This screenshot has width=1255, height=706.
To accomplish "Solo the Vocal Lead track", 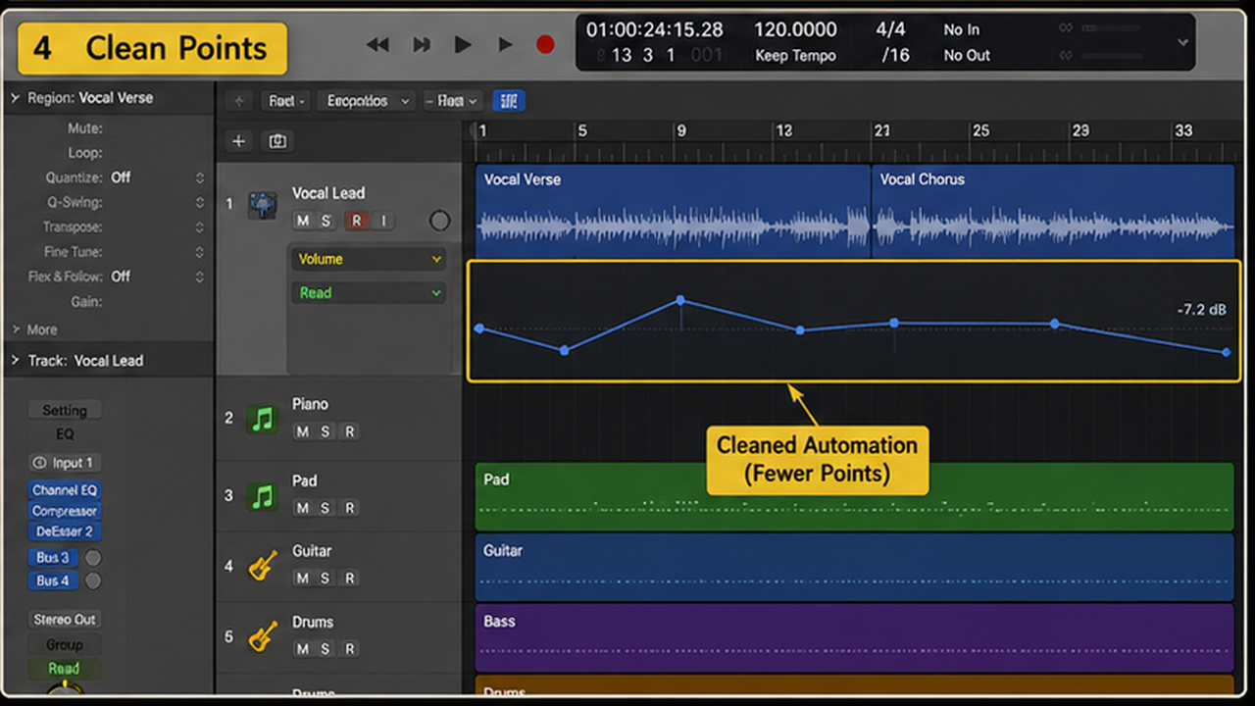I will point(326,222).
